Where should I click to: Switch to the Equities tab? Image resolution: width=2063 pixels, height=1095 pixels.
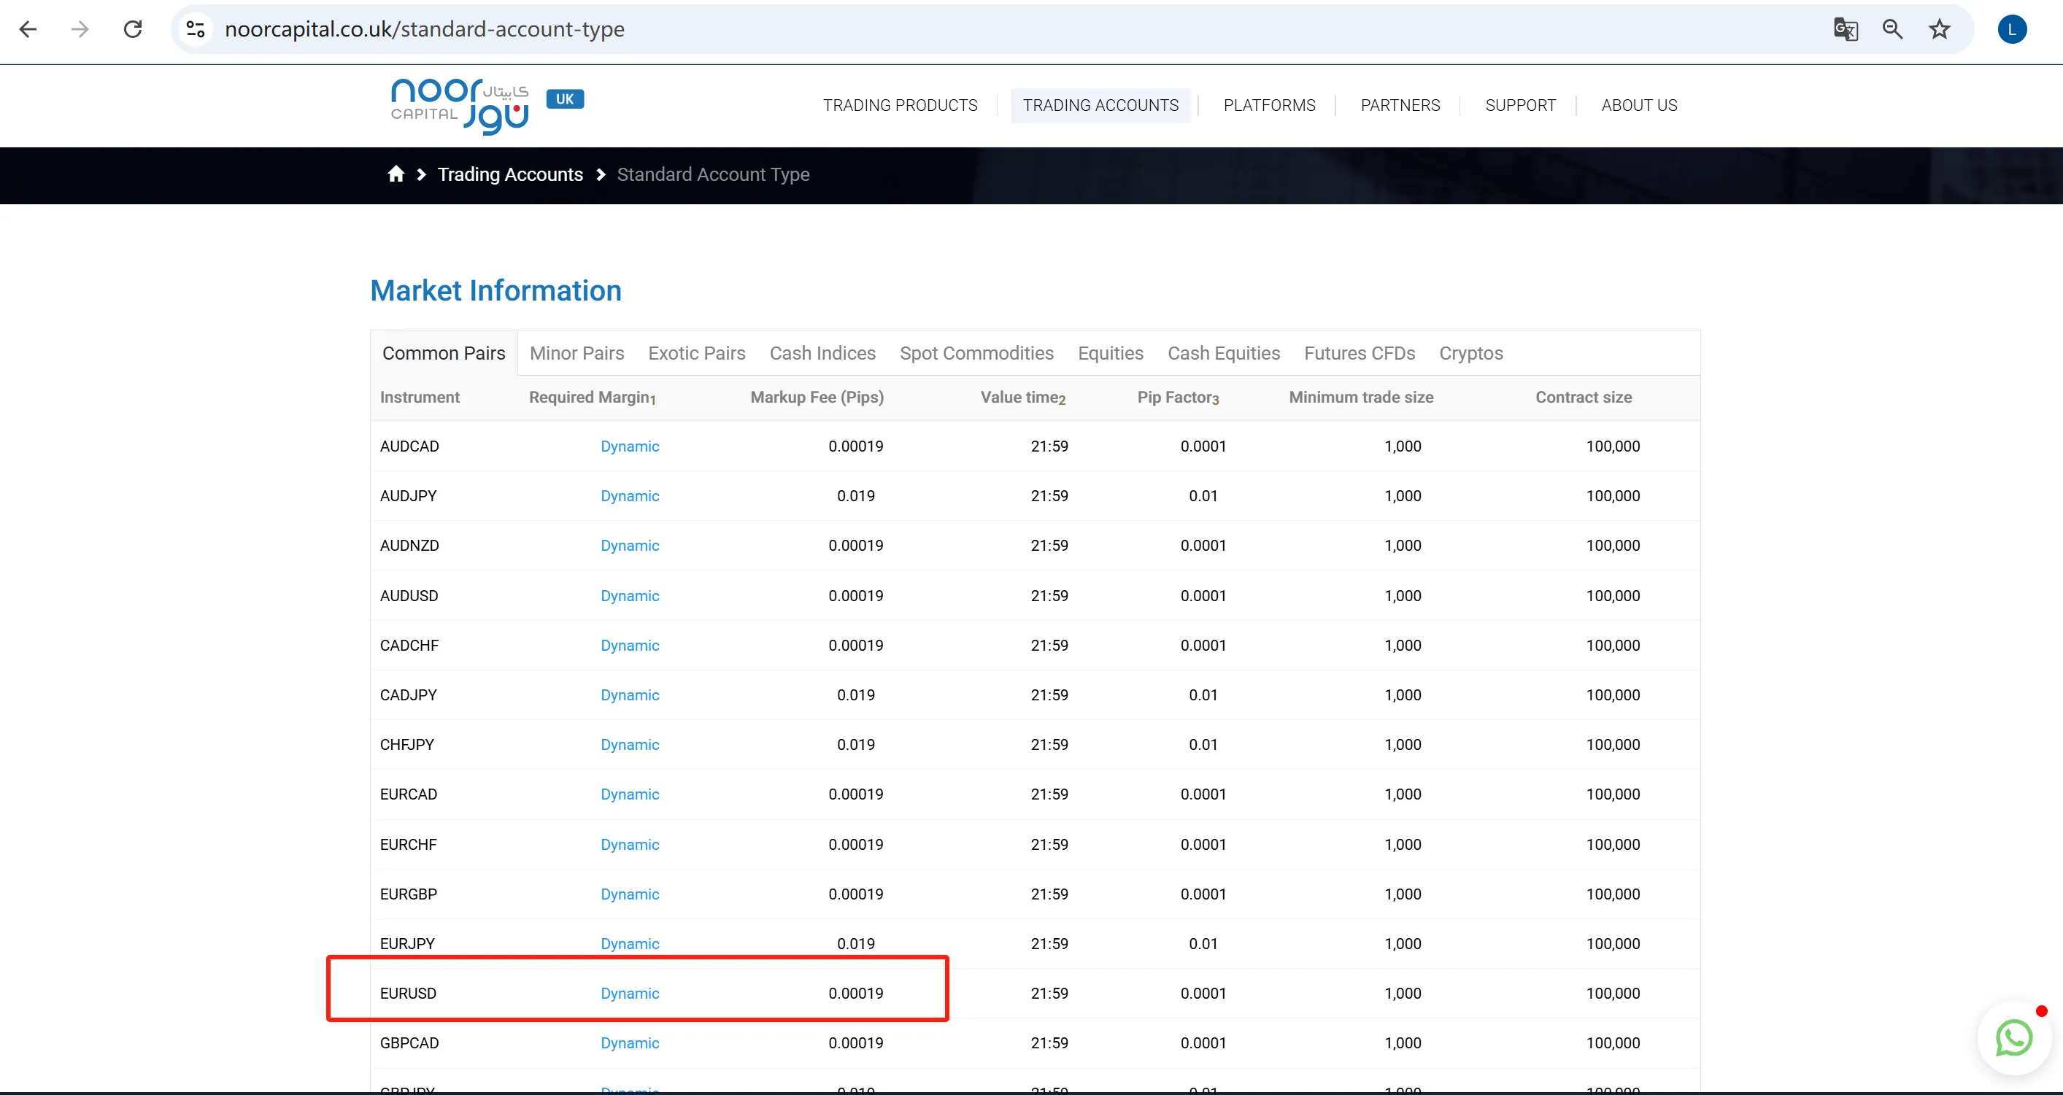(x=1110, y=353)
